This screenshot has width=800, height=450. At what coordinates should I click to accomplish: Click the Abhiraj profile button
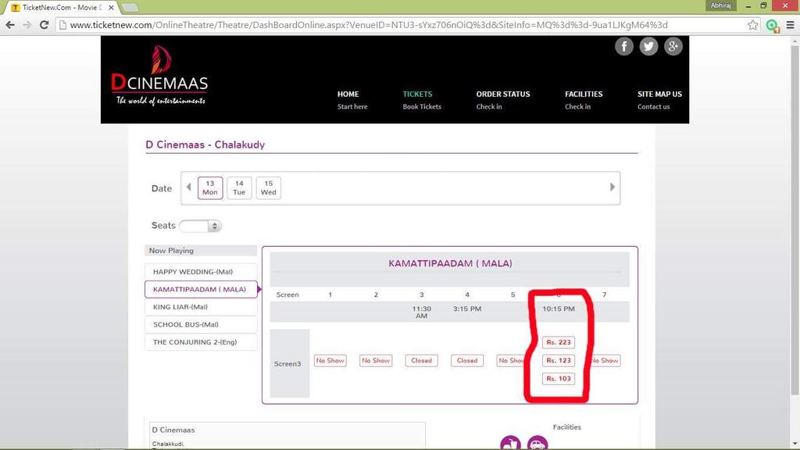click(x=721, y=5)
